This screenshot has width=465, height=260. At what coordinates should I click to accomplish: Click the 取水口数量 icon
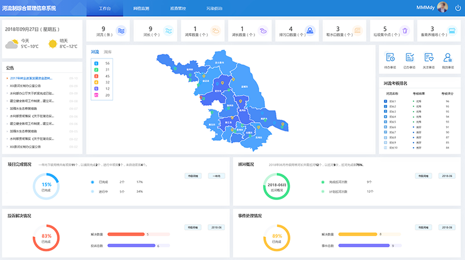click(357, 31)
